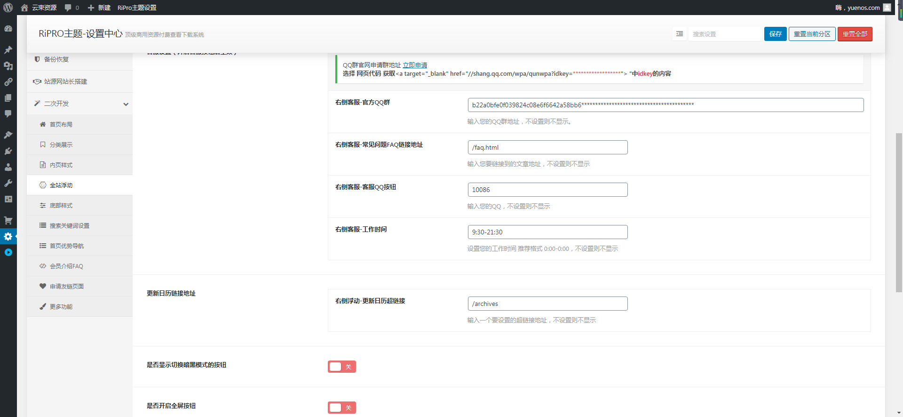The height and width of the screenshot is (417, 903).
Task: Open Tools wrench icon in sidebar
Action: (8, 183)
